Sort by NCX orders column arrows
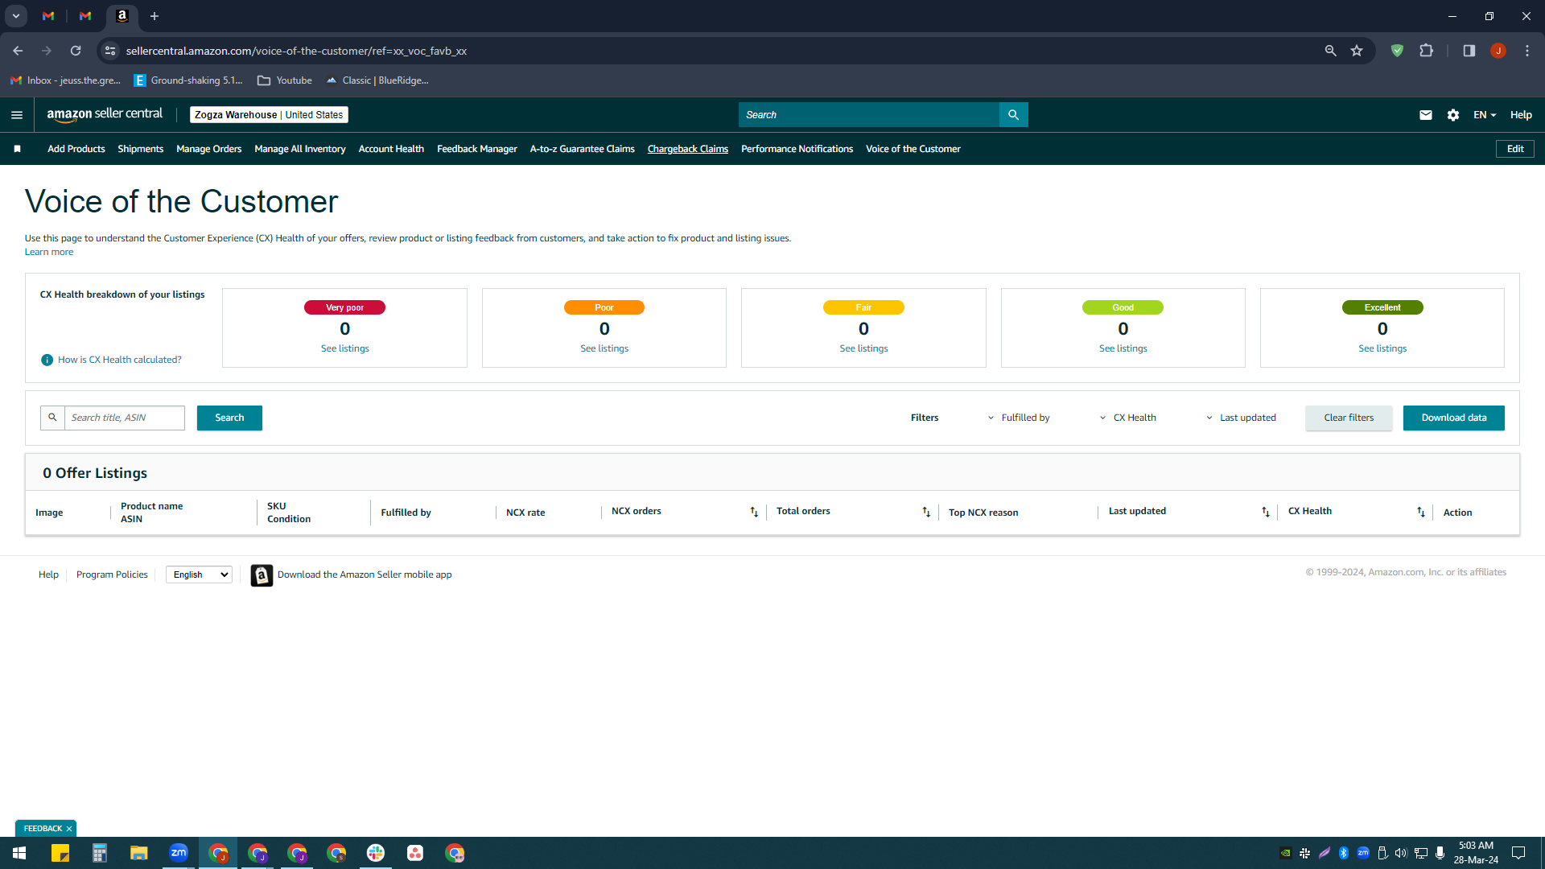Image resolution: width=1545 pixels, height=869 pixels. (754, 512)
